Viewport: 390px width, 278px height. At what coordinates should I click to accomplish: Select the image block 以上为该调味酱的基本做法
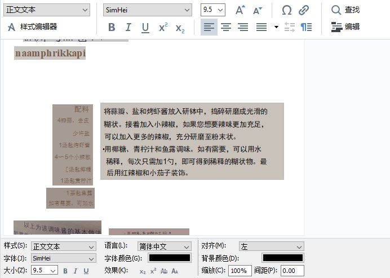57,227
